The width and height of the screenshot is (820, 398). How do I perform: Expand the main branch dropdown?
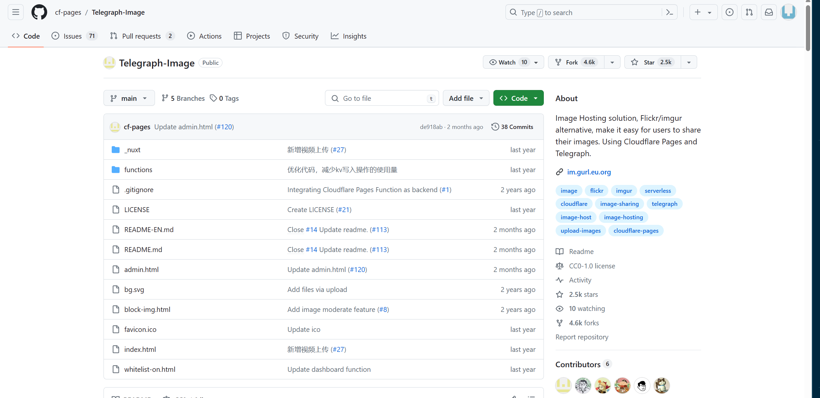(129, 98)
